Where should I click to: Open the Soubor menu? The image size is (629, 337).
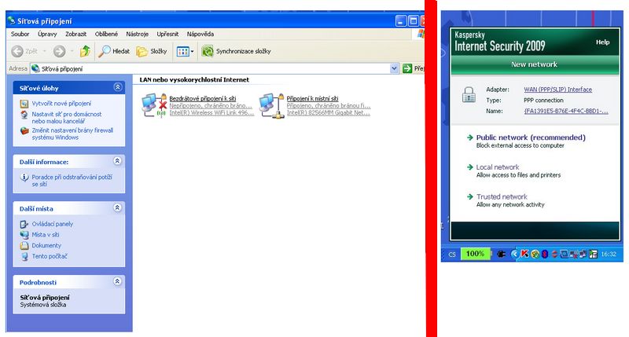coord(20,34)
